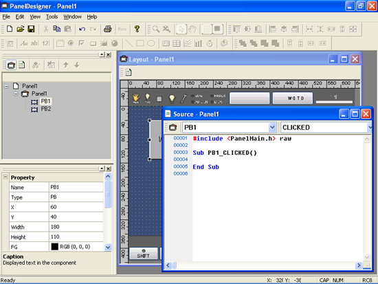Screen dimensions: 378x284
Task: Toggle the layout view button in tree panel
Action: pyautogui.click(x=11, y=65)
